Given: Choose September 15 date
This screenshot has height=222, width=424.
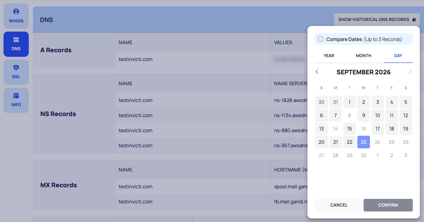Looking at the screenshot, I should (350, 129).
